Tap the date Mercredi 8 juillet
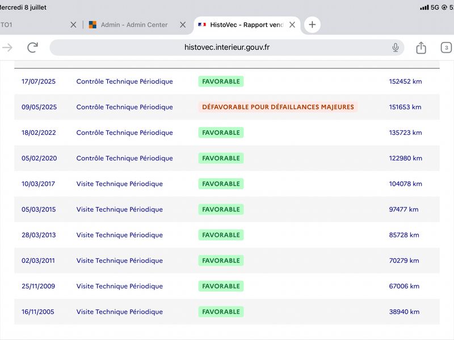 pos(23,7)
